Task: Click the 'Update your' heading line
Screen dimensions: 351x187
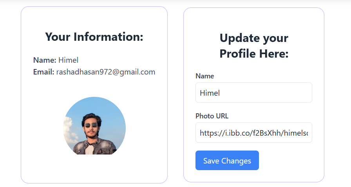Action: [x=253, y=38]
